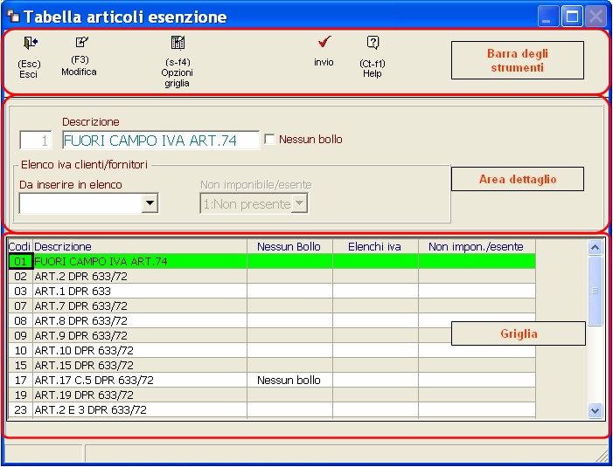This screenshot has width=613, height=467.
Task: Click the Descrizione column header in grid
Action: [140, 246]
